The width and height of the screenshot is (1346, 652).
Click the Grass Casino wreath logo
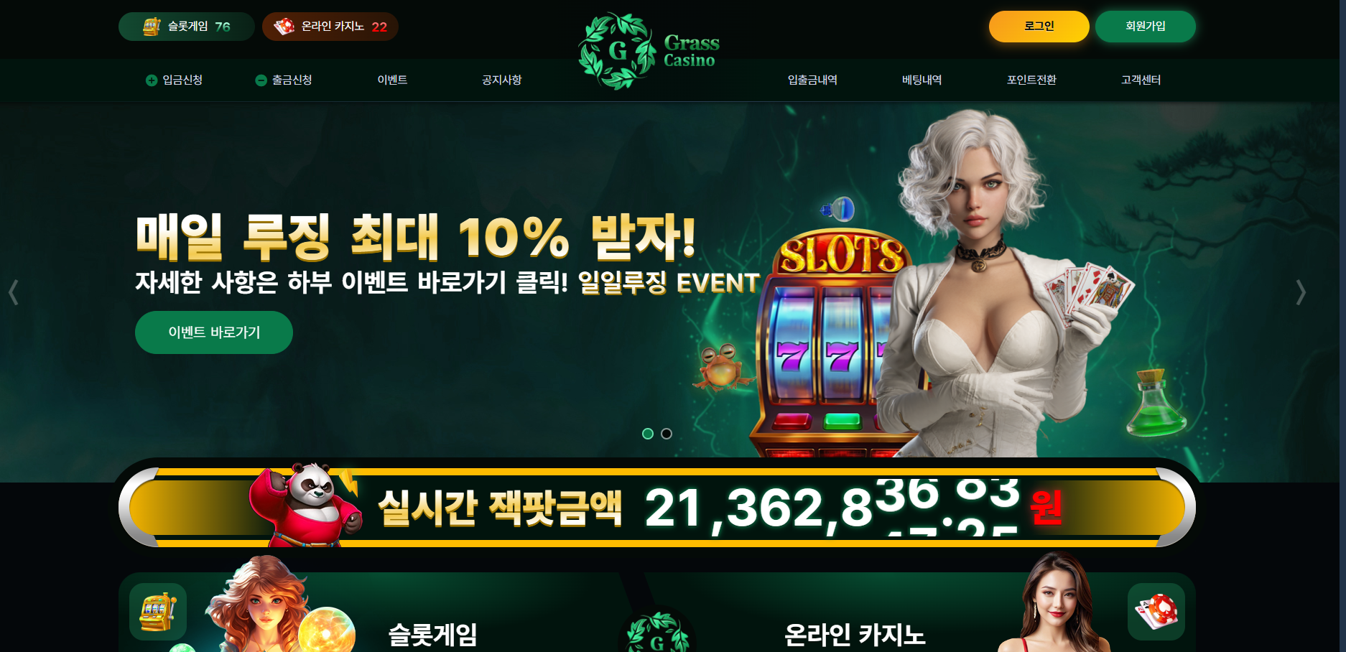click(617, 51)
